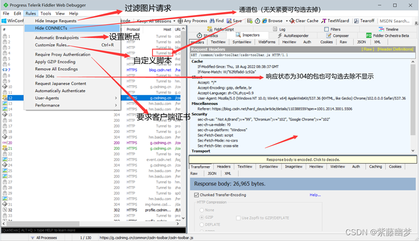This screenshot has width=419, height=241.
Task: Click the response body encoded decode bar
Action: (x=303, y=160)
